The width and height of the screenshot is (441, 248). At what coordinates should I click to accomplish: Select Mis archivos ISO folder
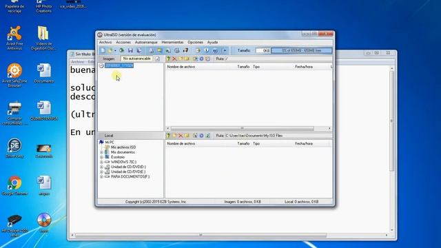[123, 147]
